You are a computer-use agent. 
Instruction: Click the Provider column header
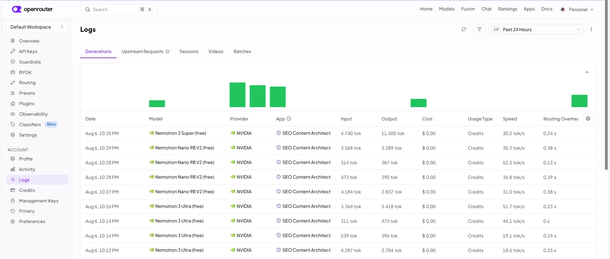tap(239, 119)
